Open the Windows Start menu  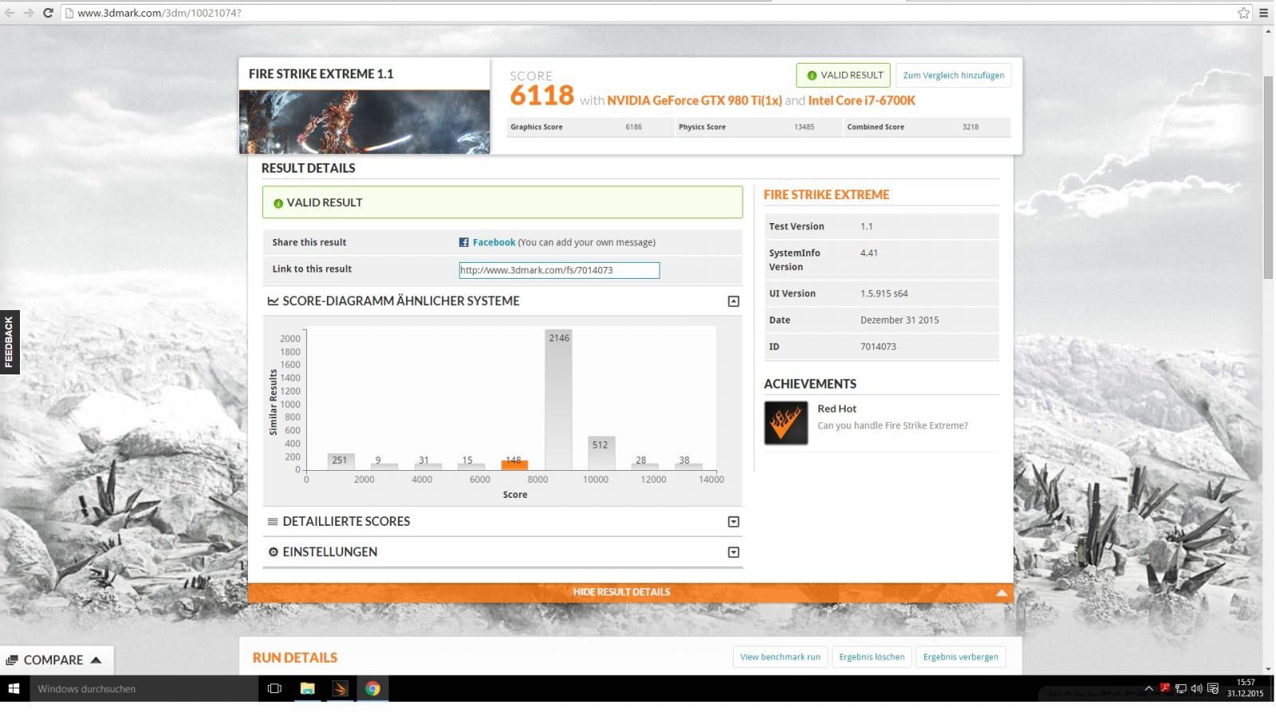14,688
